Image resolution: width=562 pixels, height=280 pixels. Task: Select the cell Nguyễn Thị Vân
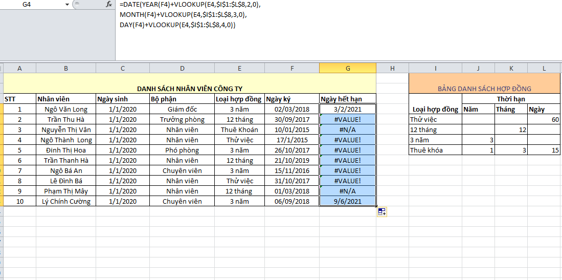click(66, 130)
